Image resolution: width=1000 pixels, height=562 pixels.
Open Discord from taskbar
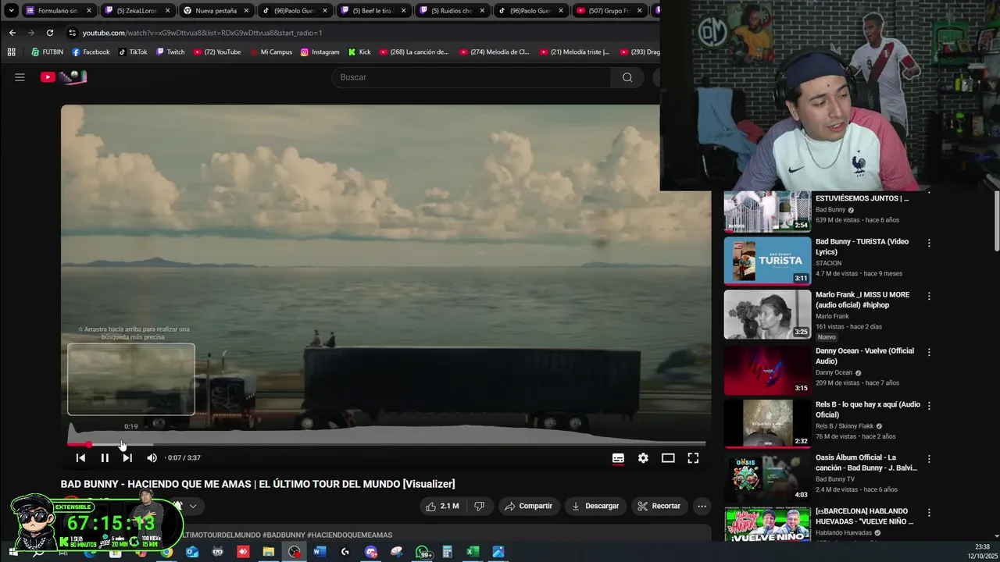pyautogui.click(x=370, y=552)
